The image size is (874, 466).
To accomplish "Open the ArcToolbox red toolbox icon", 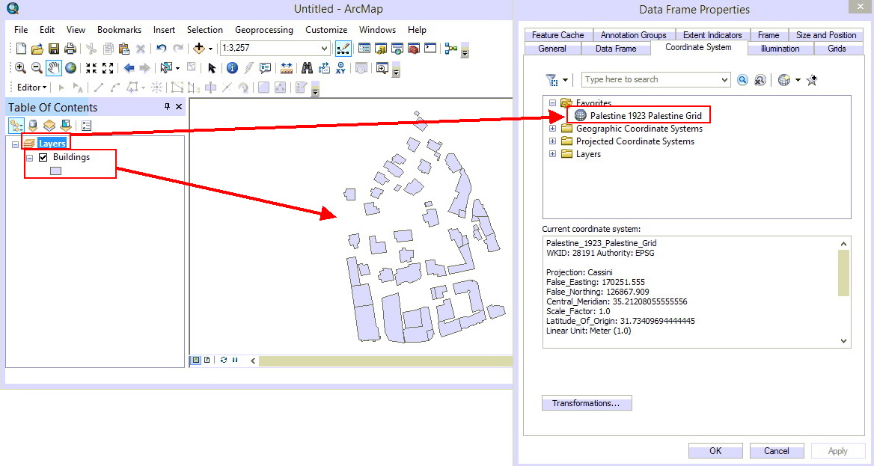I will click(x=414, y=49).
